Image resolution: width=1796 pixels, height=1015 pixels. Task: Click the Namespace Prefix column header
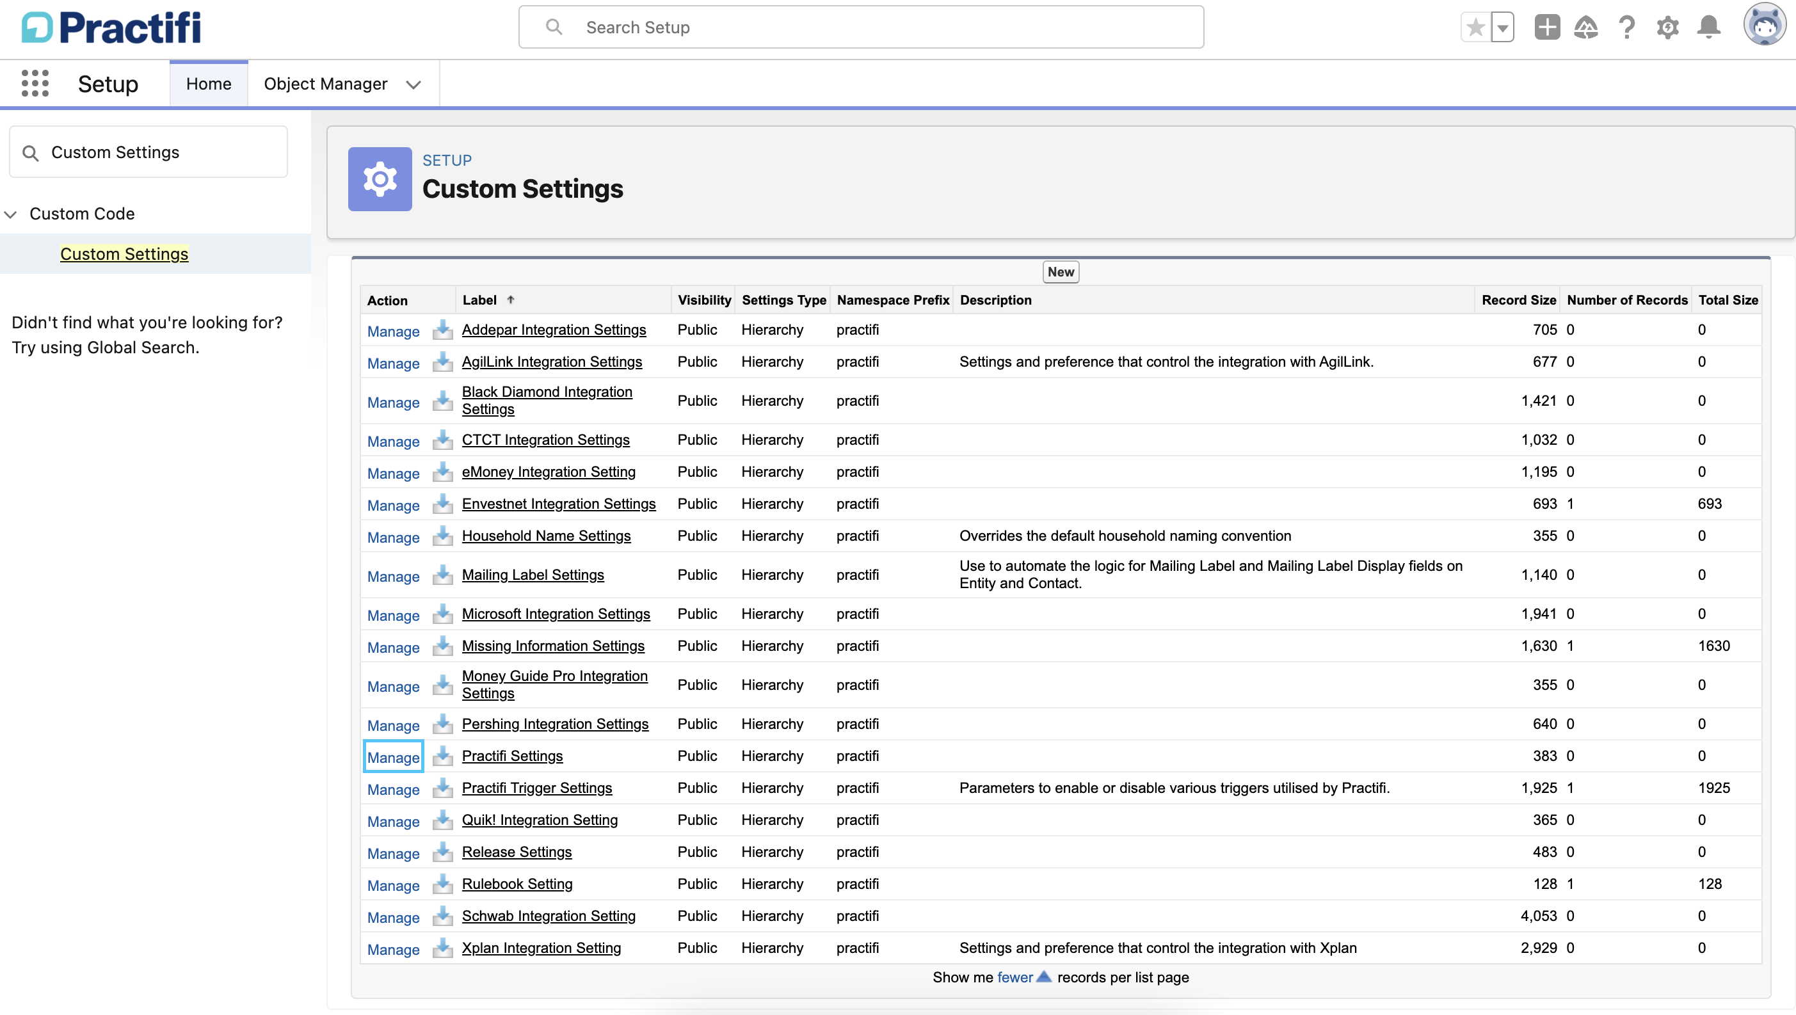point(893,300)
